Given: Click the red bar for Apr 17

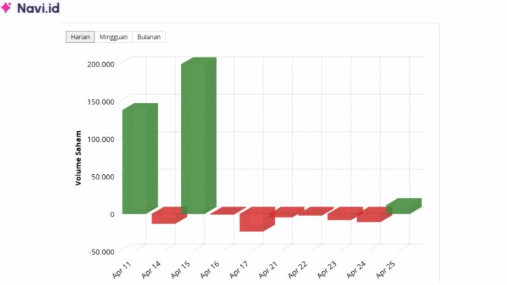Looking at the screenshot, I should tap(255, 220).
